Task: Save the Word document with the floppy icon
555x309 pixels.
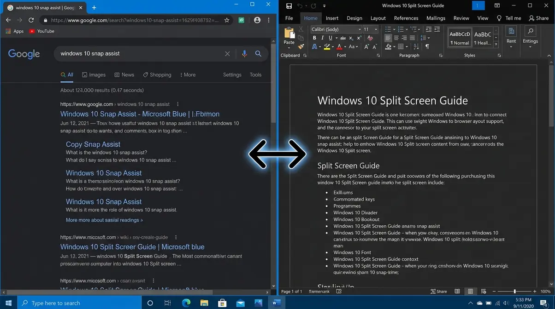Action: pyautogui.click(x=289, y=6)
